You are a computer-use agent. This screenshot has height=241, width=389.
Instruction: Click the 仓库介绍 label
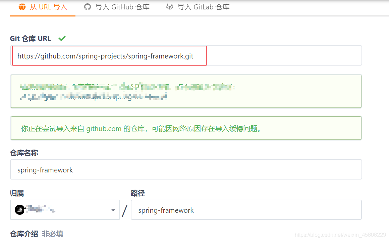pos(24,234)
